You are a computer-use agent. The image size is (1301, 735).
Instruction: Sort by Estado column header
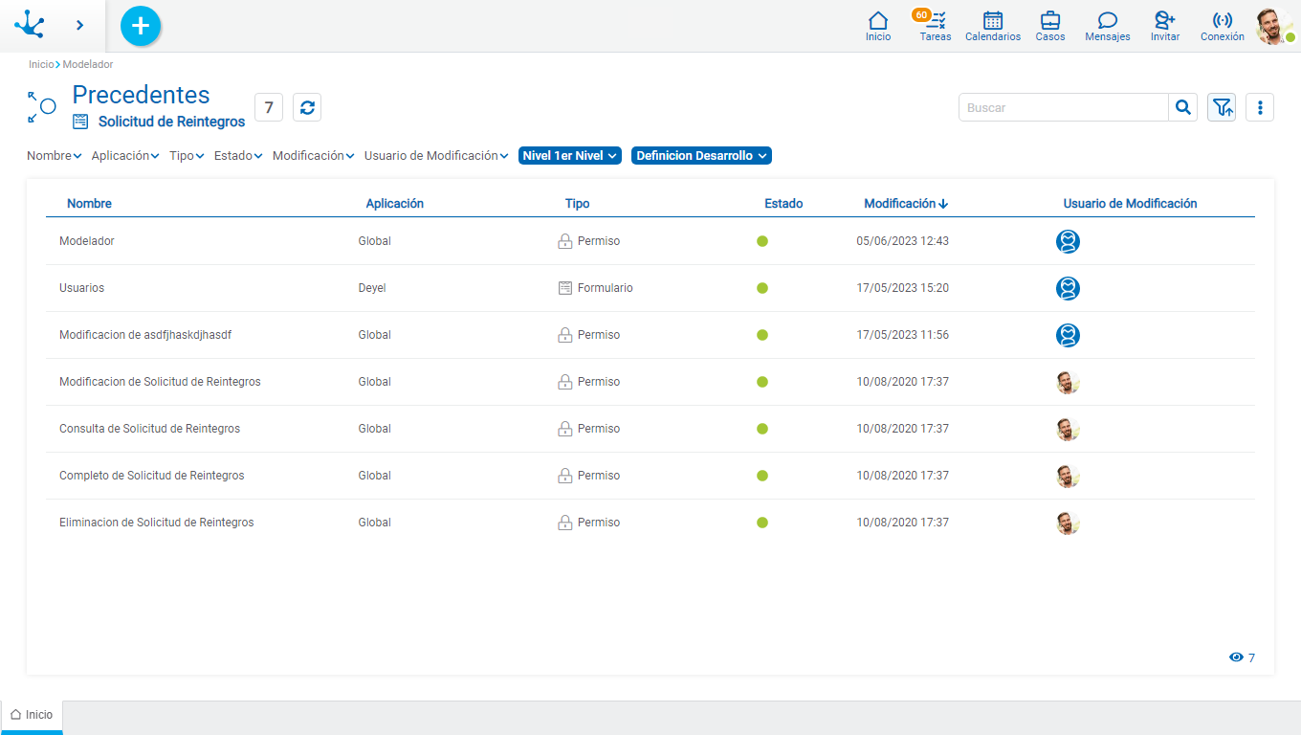(783, 203)
